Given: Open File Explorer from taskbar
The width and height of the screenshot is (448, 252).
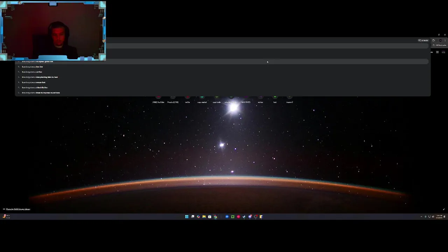Looking at the screenshot, I should pos(204,217).
